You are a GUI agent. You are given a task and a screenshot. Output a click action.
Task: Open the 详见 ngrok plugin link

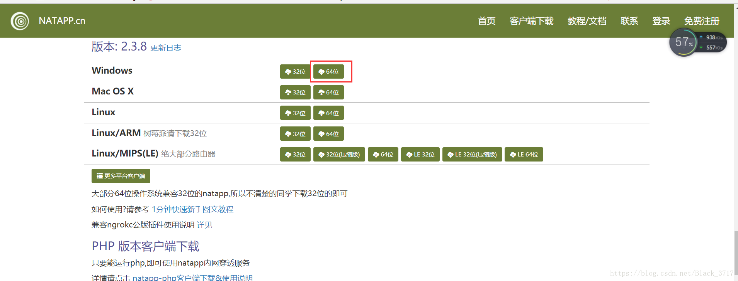(x=204, y=225)
